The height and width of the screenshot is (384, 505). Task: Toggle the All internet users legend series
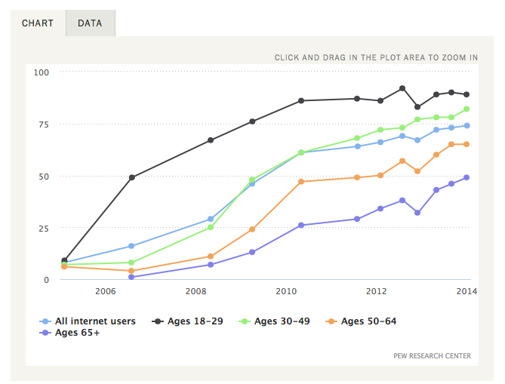coord(94,321)
